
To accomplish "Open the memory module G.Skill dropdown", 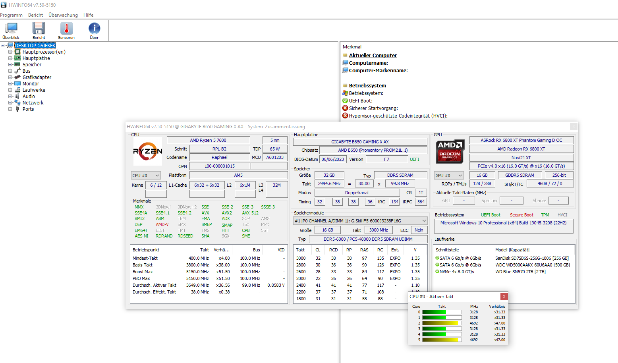I will [360, 221].
